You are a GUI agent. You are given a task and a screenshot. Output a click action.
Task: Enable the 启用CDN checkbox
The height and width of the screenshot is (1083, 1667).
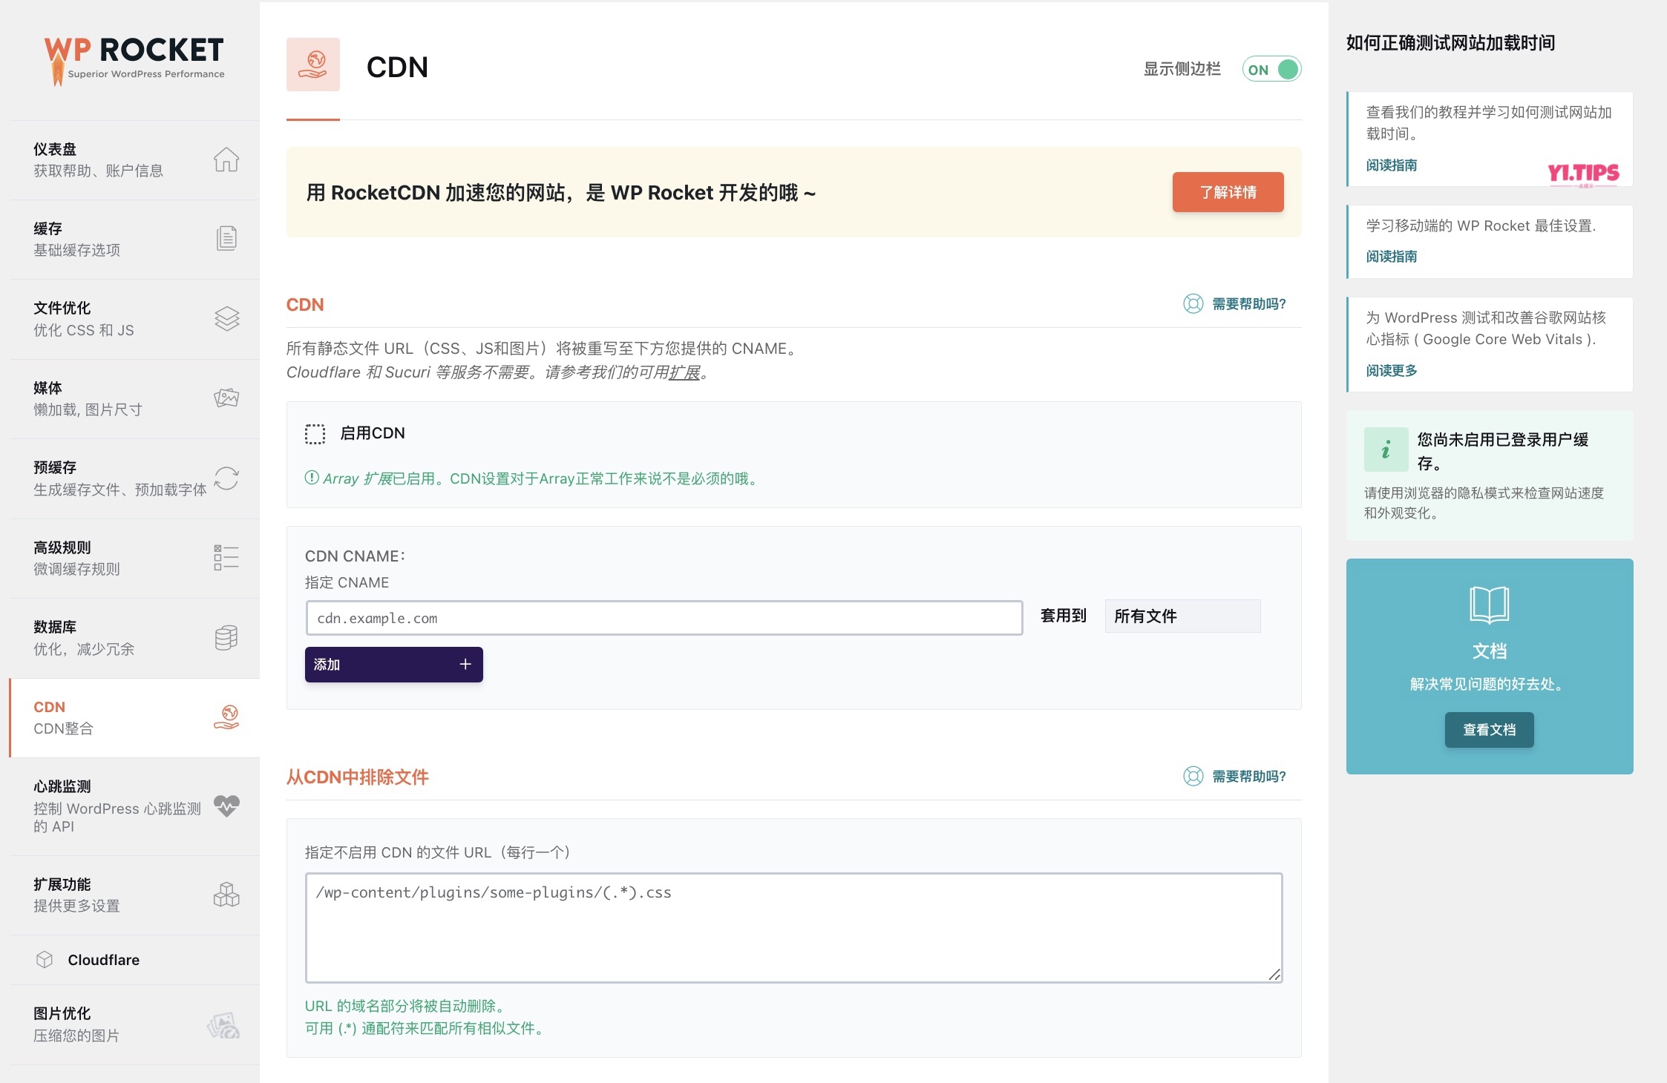315,434
